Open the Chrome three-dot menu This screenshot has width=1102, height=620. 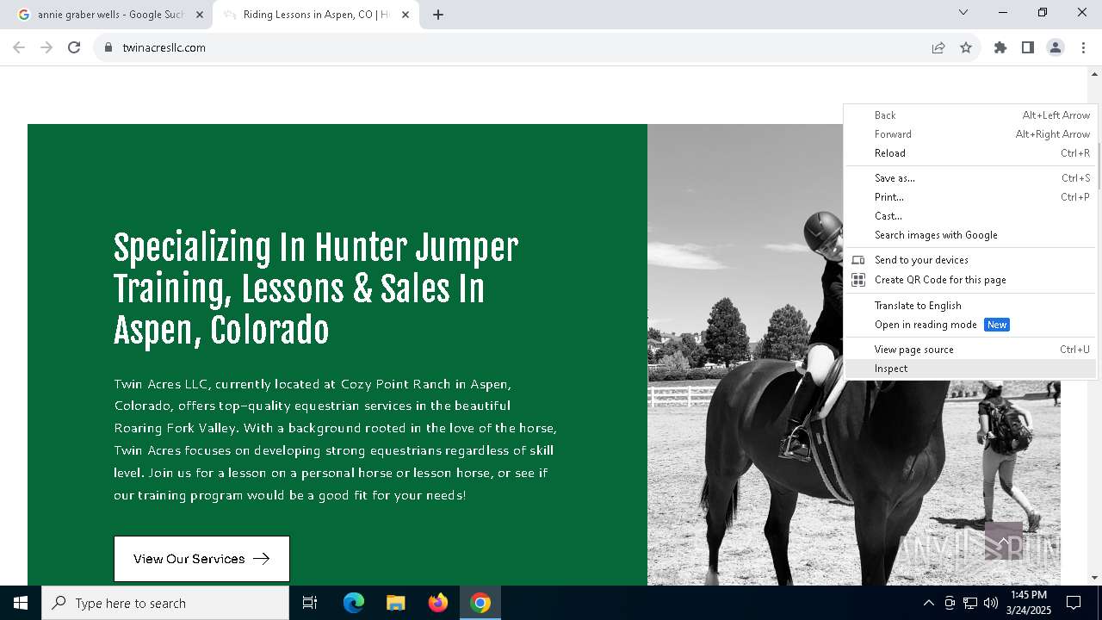click(x=1083, y=47)
